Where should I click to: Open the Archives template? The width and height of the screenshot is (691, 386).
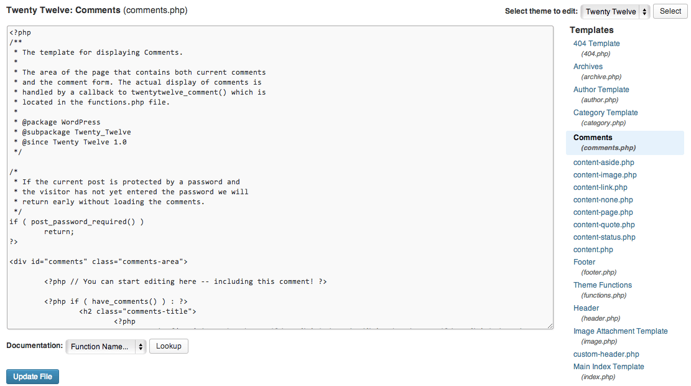(x=587, y=66)
